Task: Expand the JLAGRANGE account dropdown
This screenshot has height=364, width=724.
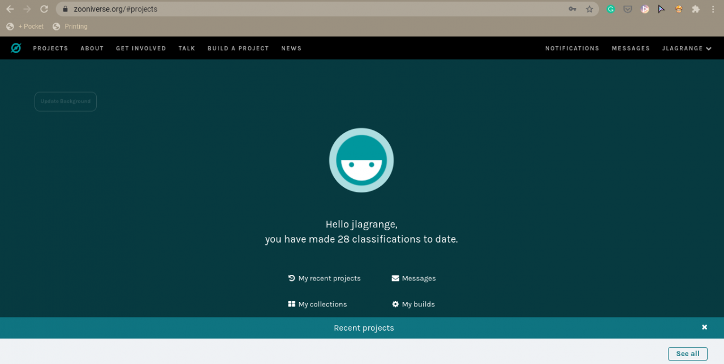Action: (x=687, y=49)
